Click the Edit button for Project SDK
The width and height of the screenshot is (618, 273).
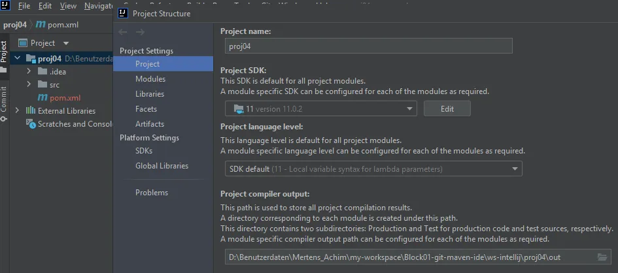(x=447, y=108)
